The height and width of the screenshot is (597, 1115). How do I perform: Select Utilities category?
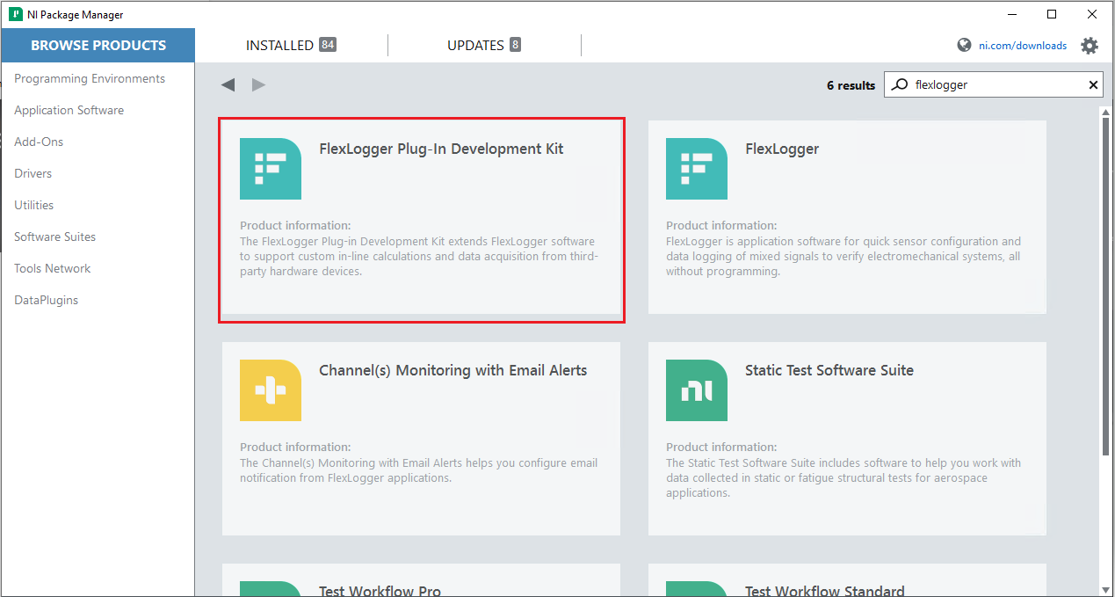pyautogui.click(x=34, y=205)
